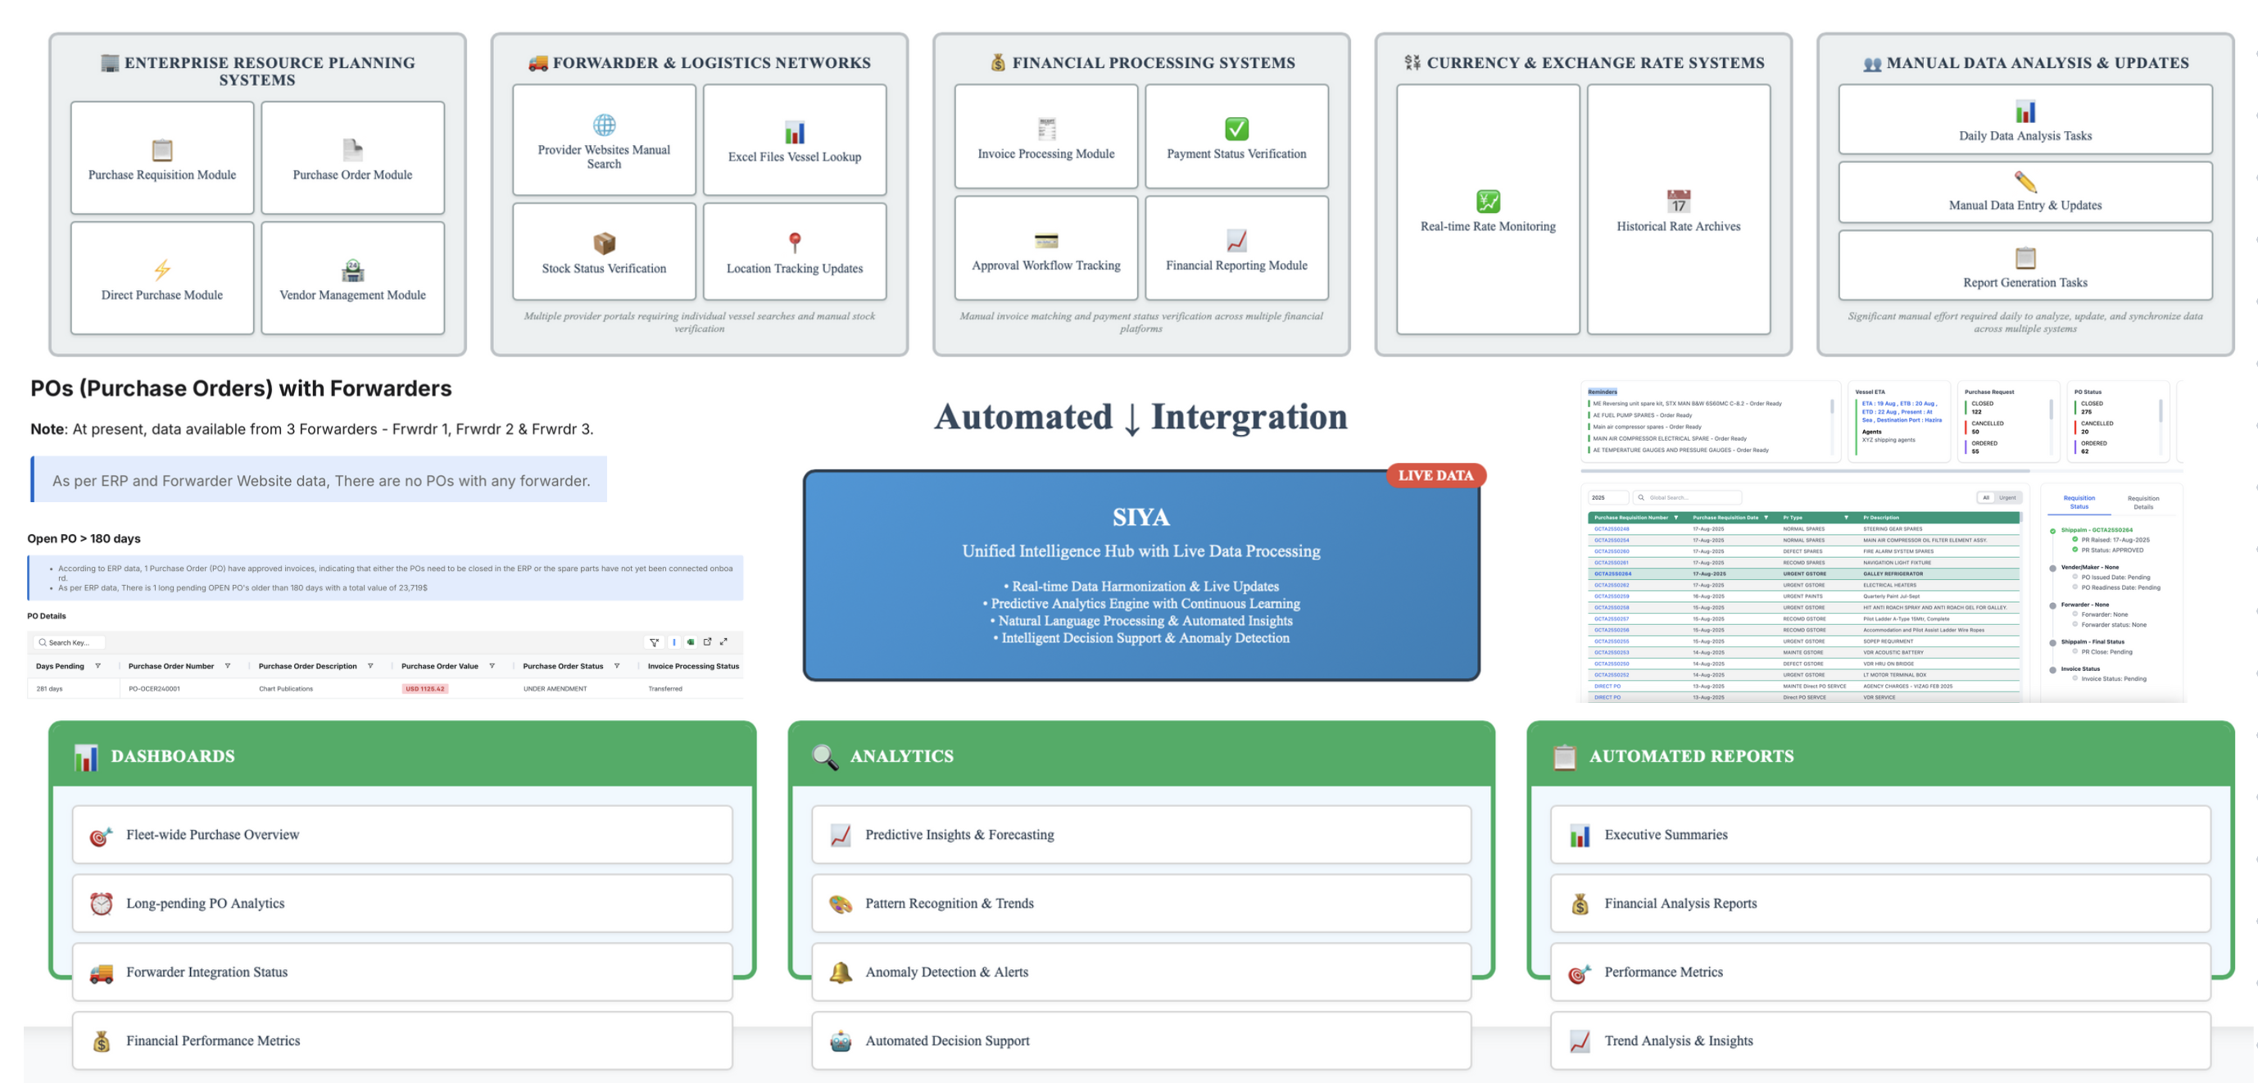Click the expand fullscreen icon in PO Details
Image resolution: width=2258 pixels, height=1083 pixels.
pyautogui.click(x=724, y=642)
